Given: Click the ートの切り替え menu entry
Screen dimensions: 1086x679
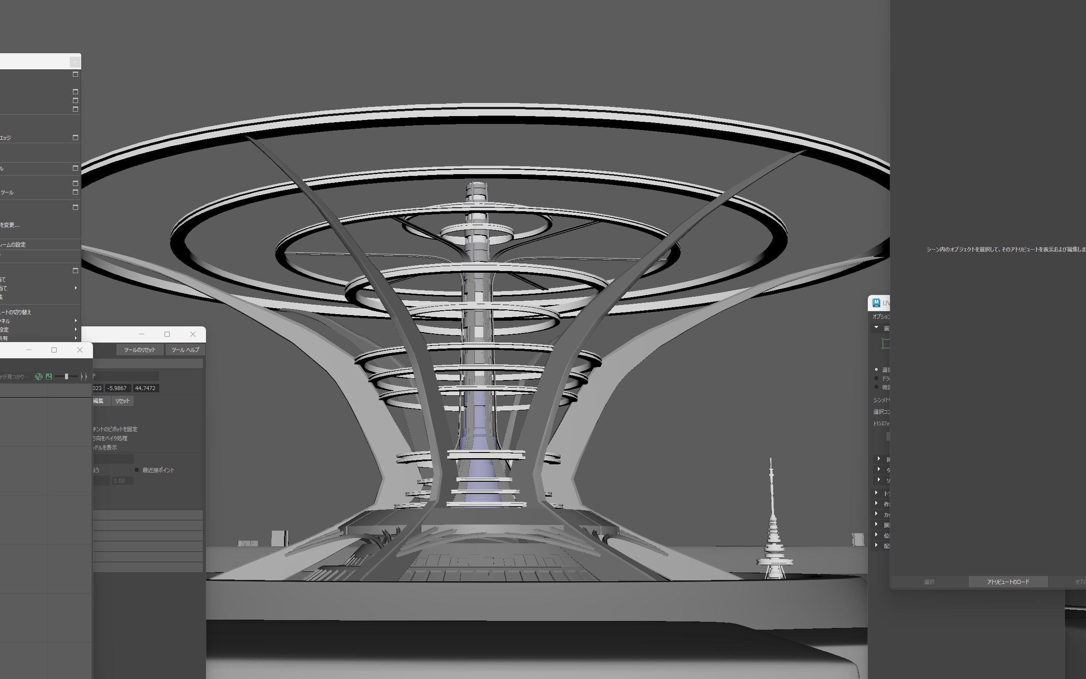Looking at the screenshot, I should tap(16, 312).
